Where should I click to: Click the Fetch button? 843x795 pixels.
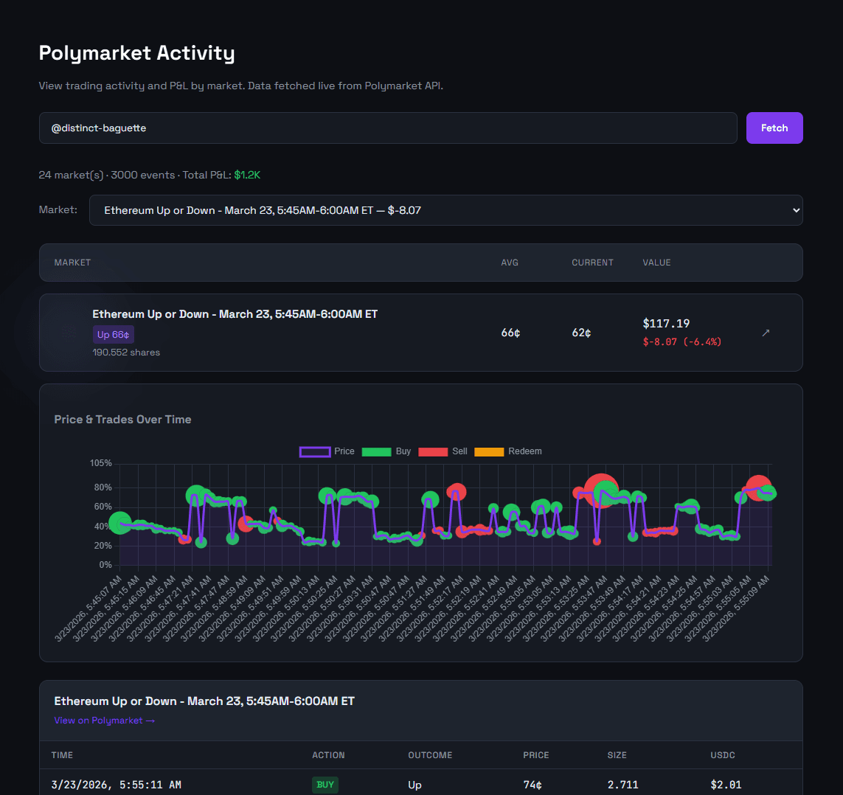pos(774,128)
